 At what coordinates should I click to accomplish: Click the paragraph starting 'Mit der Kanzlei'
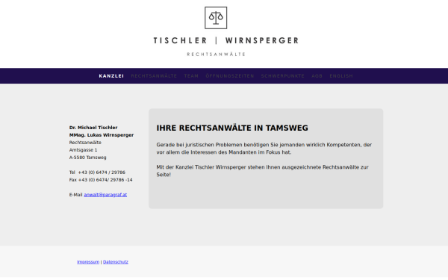click(x=262, y=170)
